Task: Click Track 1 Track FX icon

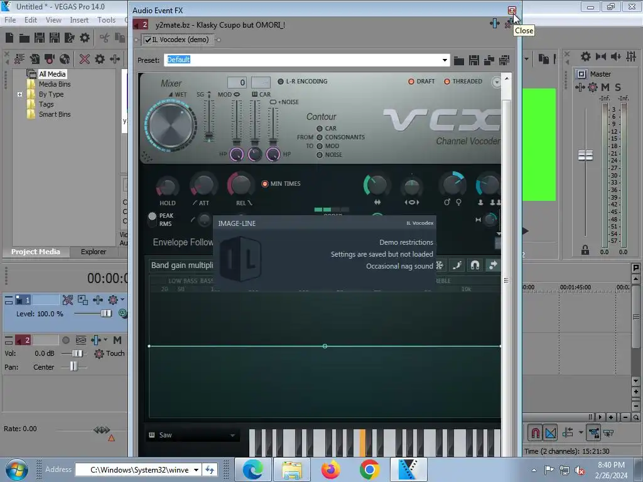Action: [98, 300]
